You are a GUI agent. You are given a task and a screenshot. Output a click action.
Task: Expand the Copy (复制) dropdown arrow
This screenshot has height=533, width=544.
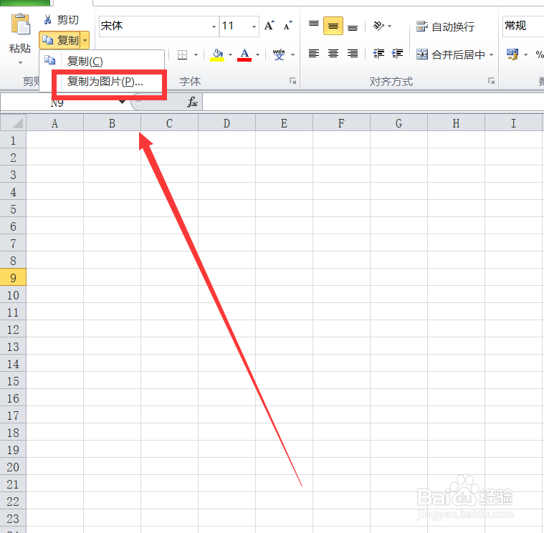coord(85,41)
